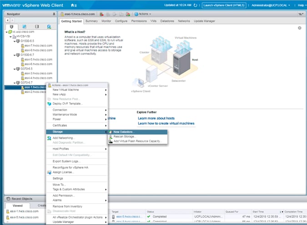This screenshot has height=225, width=307.
Task: Click Add Virtual Flash Resource Capacity icon
Action: click(111, 141)
